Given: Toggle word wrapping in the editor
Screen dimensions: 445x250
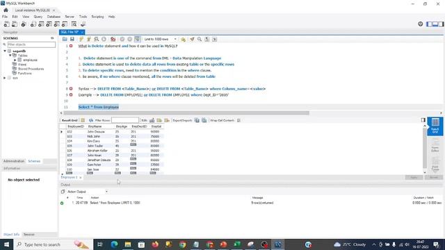Looking at the screenshot, I should [215, 39].
